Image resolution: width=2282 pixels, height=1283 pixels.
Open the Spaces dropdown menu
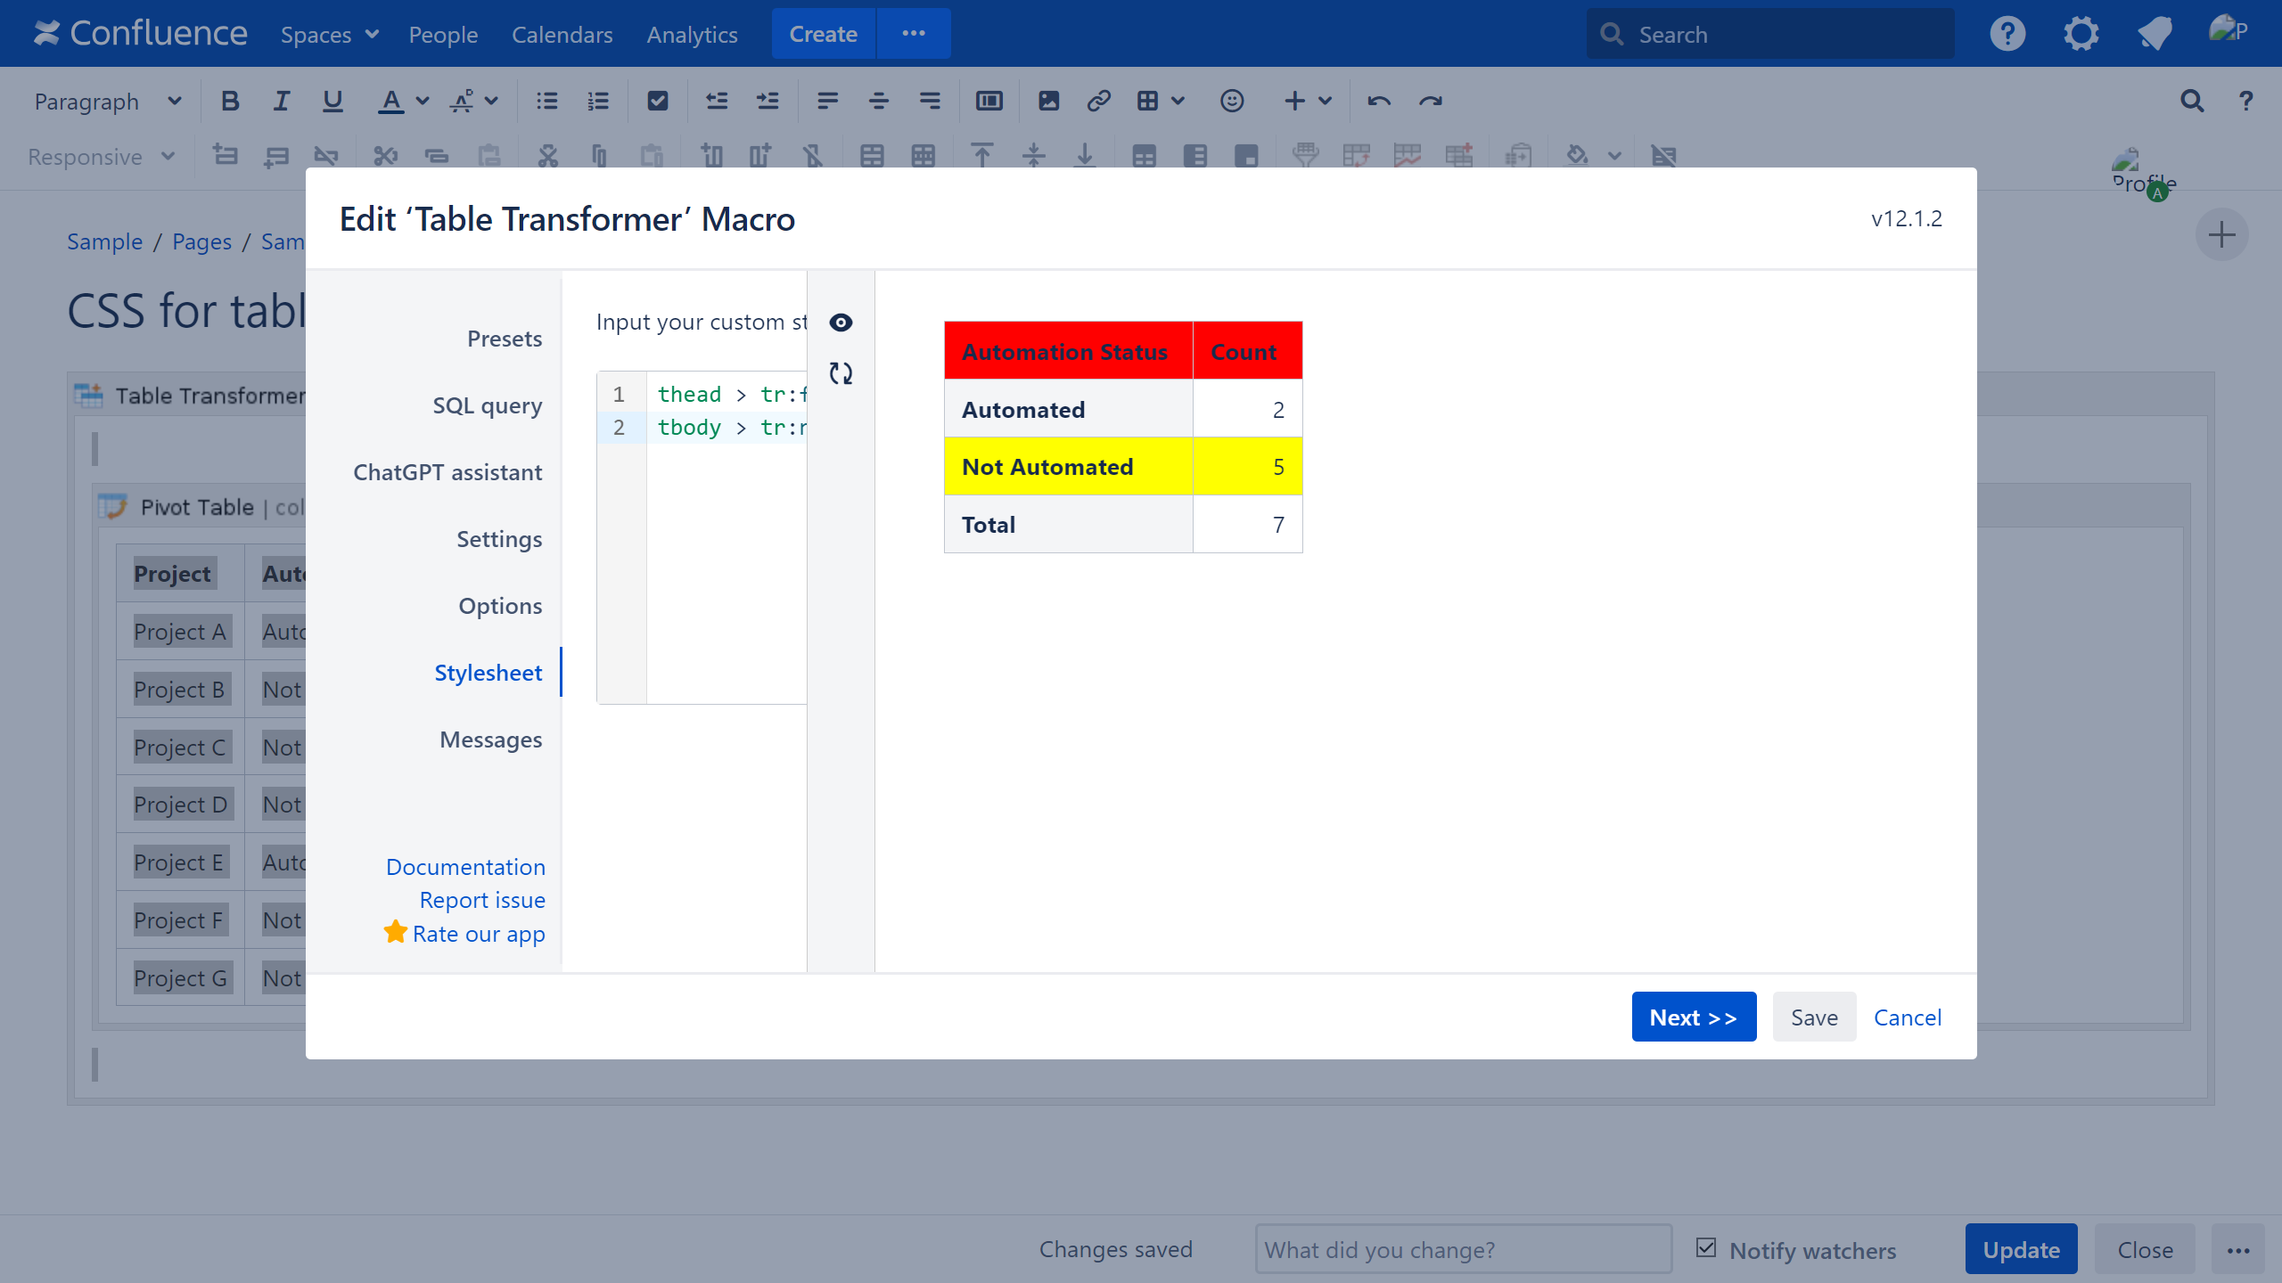(x=330, y=35)
